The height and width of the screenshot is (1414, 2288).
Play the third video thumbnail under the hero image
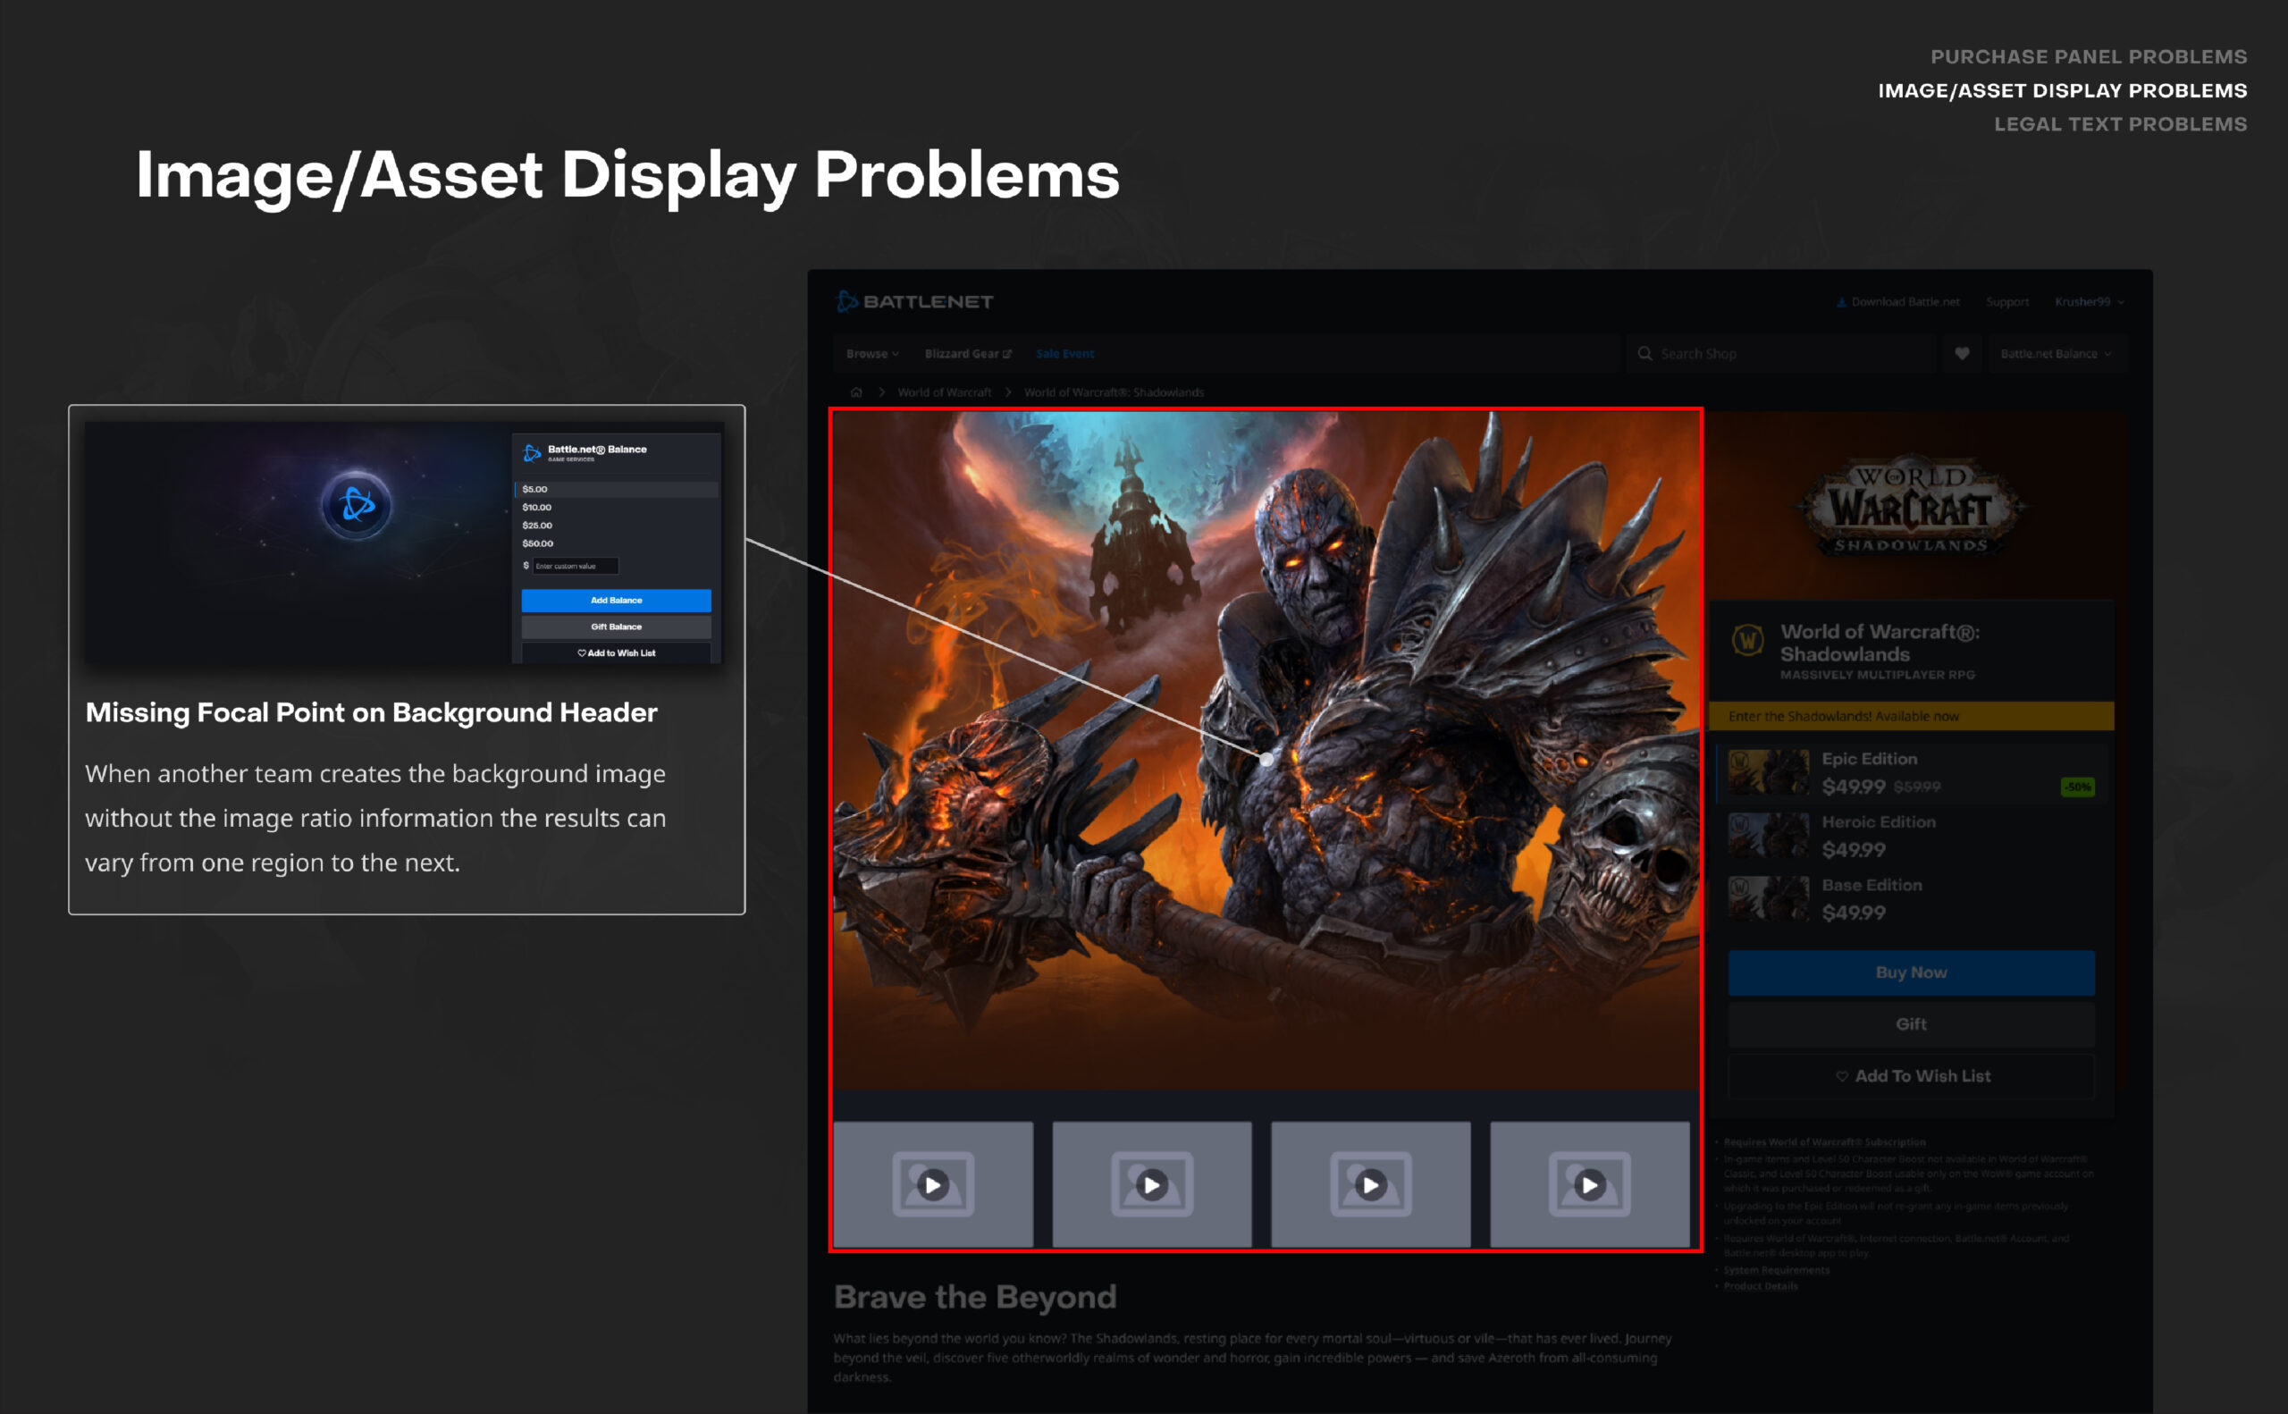pyautogui.click(x=1371, y=1184)
